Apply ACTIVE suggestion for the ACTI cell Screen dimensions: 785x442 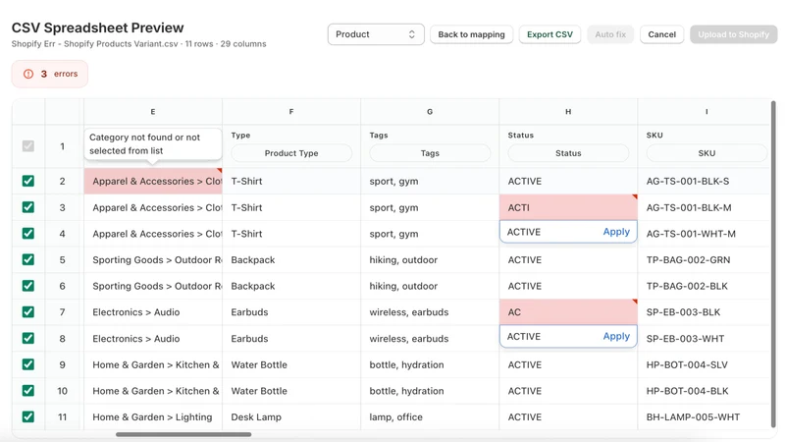click(x=616, y=232)
